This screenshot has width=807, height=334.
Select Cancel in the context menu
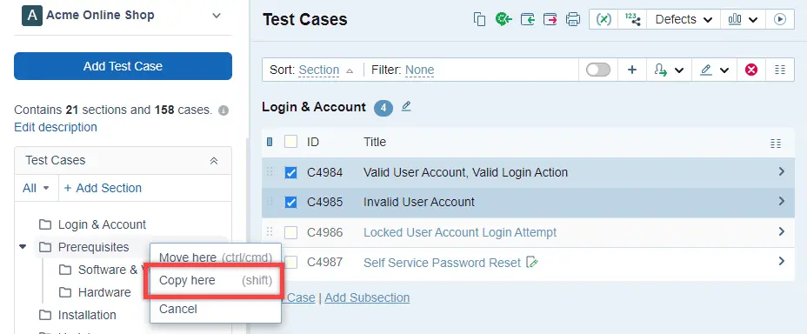(178, 309)
